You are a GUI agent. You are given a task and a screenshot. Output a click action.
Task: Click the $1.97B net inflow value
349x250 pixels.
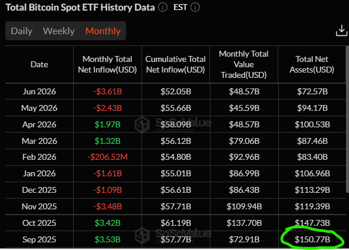click(107, 124)
